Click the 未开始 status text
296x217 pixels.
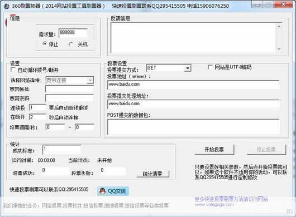pyautogui.click(x=104, y=160)
